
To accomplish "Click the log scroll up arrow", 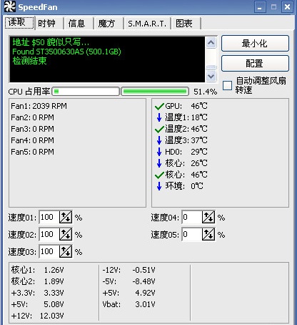I will (x=211, y=43).
